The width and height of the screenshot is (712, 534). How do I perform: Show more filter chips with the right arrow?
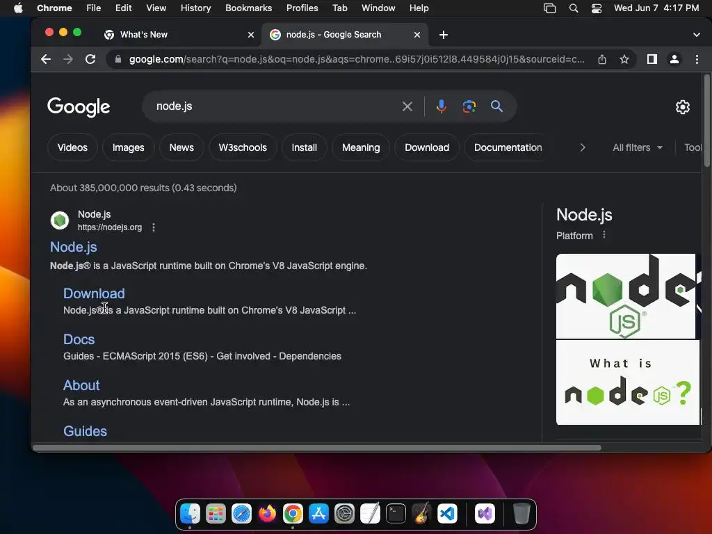pyautogui.click(x=583, y=147)
